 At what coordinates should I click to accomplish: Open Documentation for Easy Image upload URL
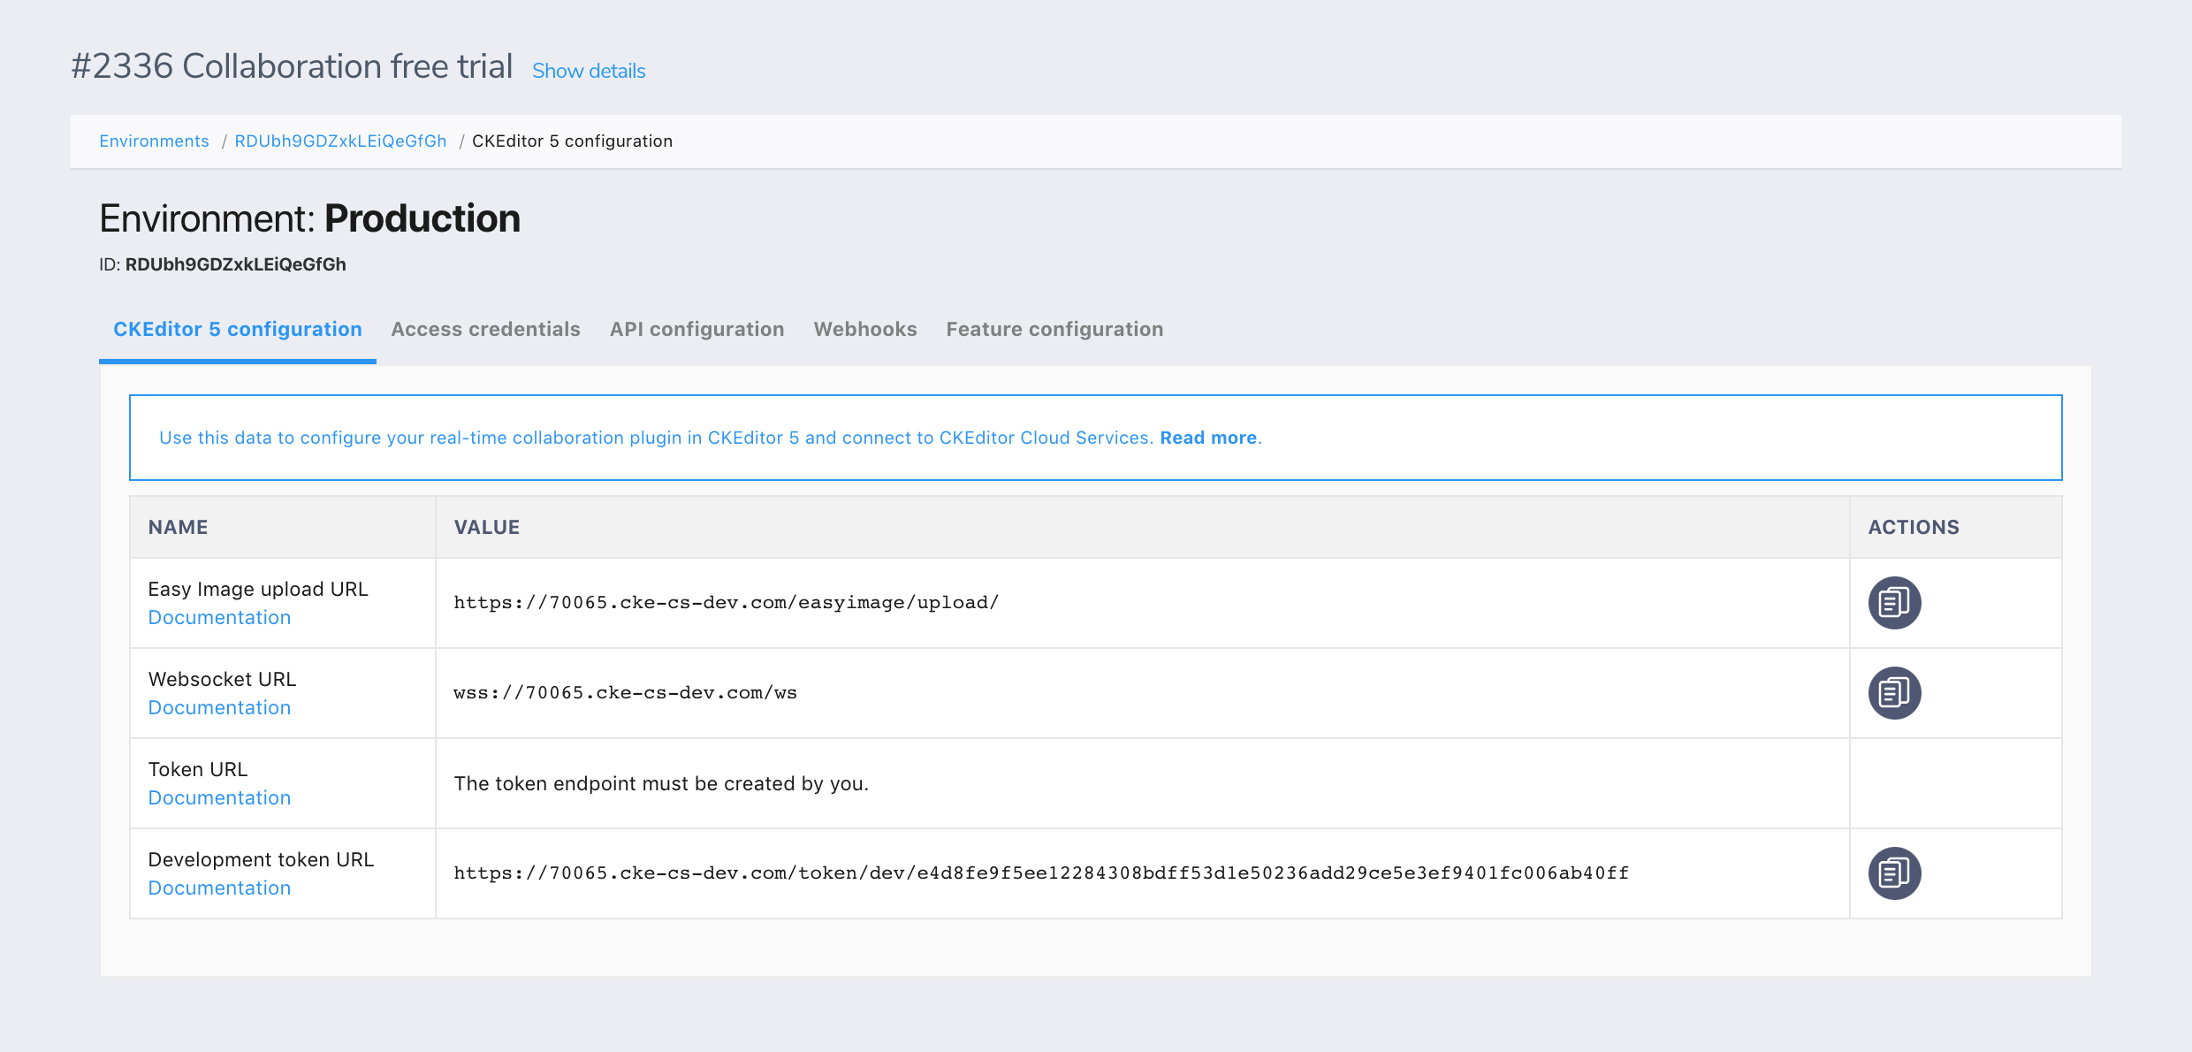coord(218,617)
